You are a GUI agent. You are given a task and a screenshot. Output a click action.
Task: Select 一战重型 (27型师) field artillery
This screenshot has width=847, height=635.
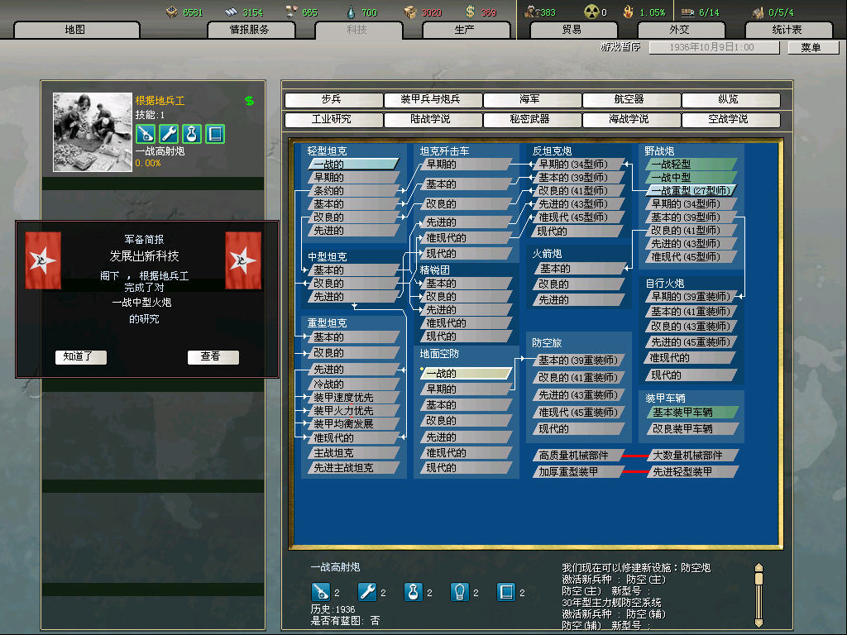click(x=691, y=191)
